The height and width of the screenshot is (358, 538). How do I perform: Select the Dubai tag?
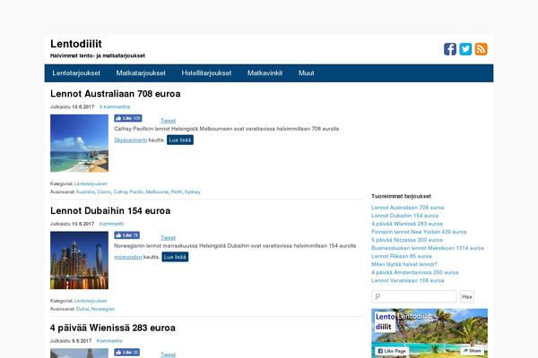pos(82,309)
